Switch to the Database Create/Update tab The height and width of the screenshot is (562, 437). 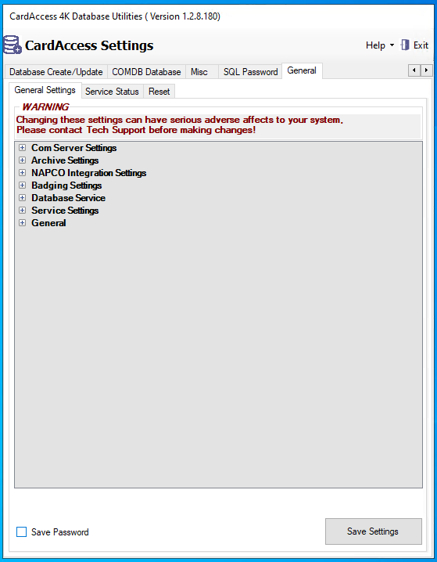tap(56, 72)
